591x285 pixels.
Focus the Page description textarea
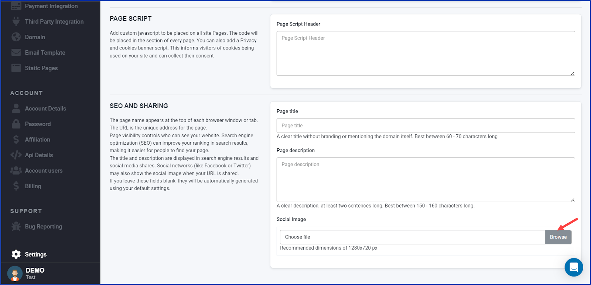[426, 180]
